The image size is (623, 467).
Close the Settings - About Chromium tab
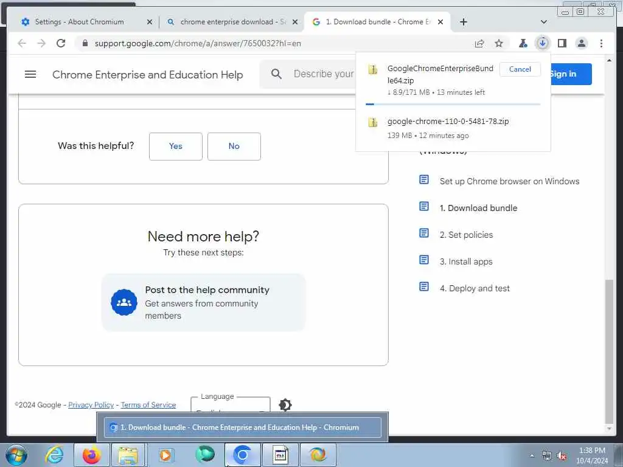coord(150,22)
